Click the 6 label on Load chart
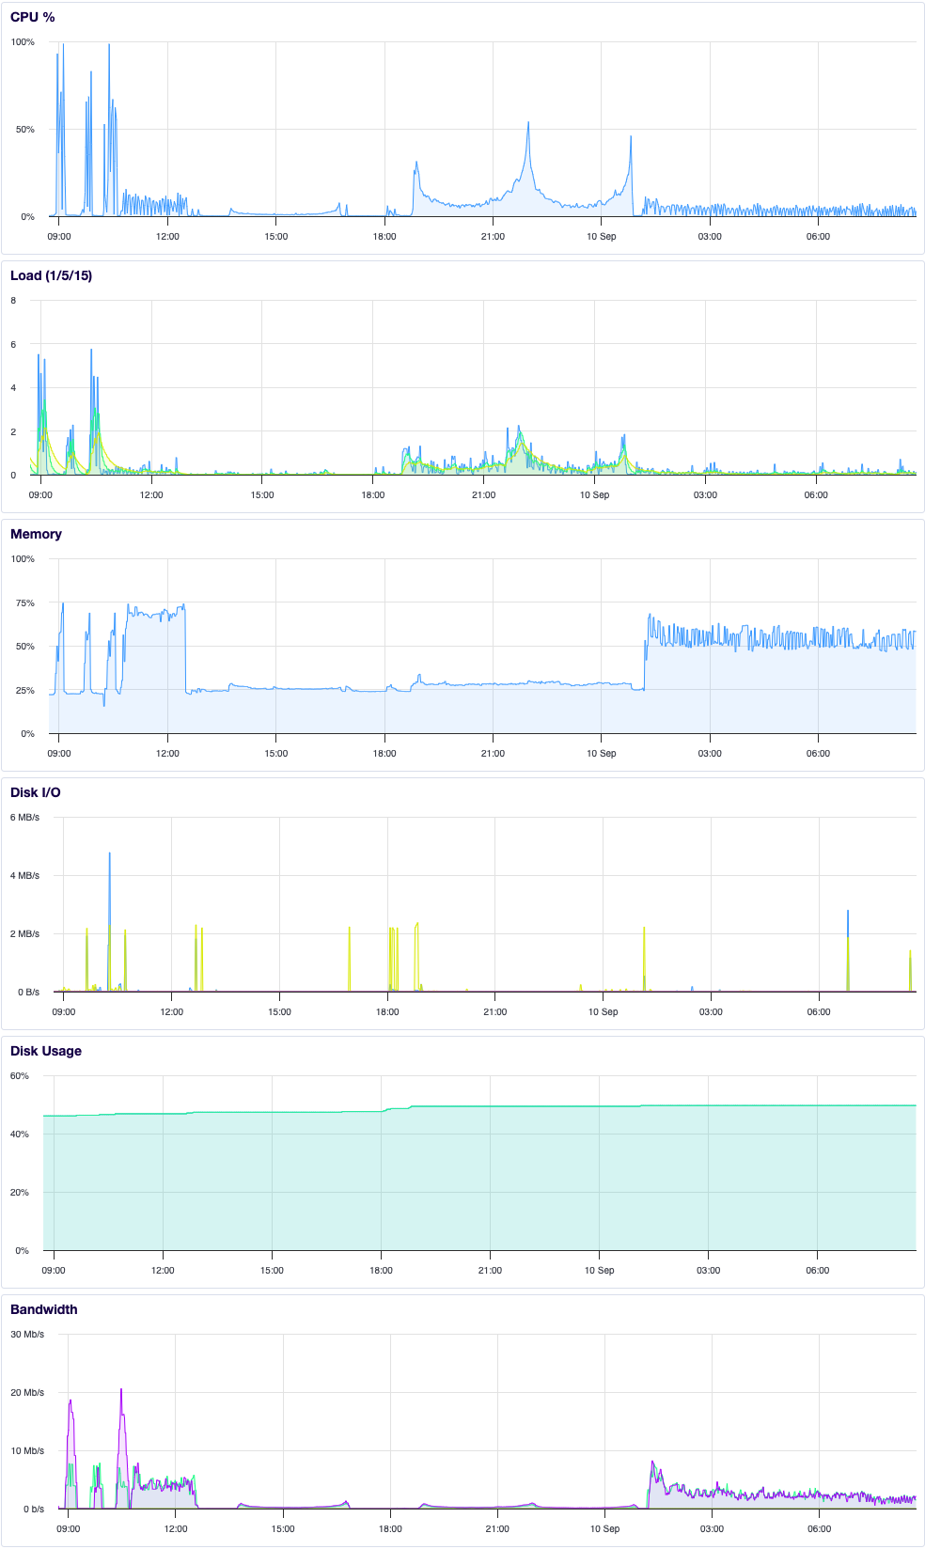The image size is (925, 1549). pyautogui.click(x=13, y=345)
